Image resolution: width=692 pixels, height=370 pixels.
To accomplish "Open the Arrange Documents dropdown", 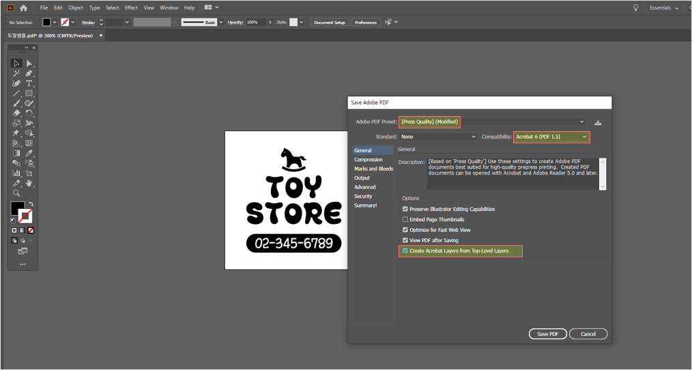I will click(212, 8).
